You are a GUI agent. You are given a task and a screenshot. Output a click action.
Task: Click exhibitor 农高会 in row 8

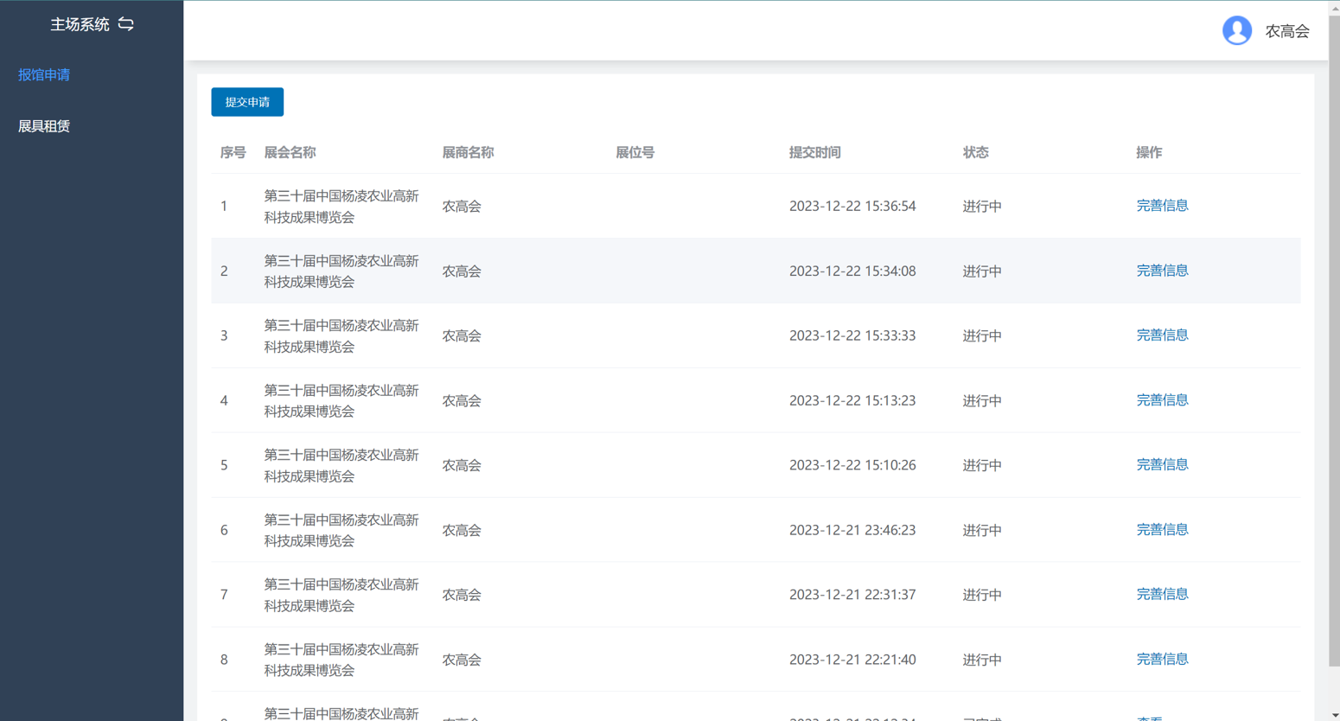[x=462, y=660]
